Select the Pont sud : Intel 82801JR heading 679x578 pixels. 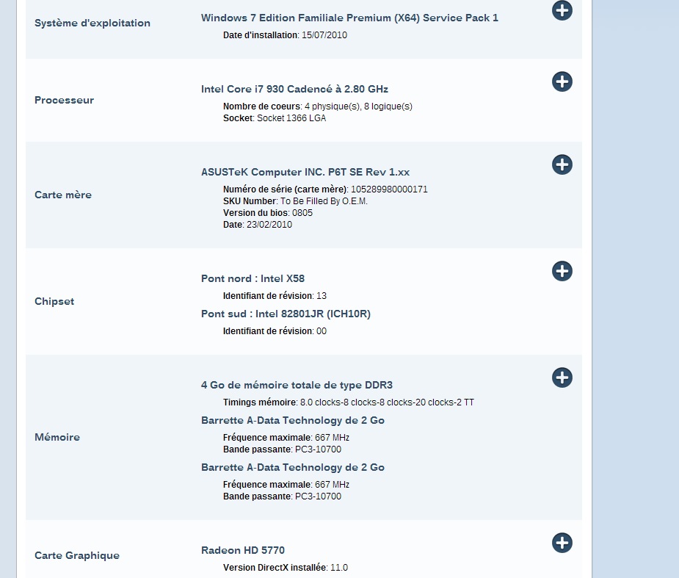(x=286, y=314)
